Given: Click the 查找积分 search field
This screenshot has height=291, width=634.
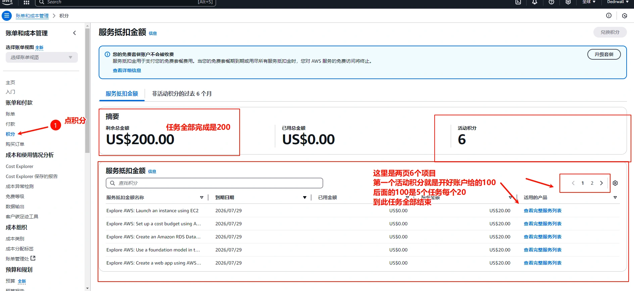Looking at the screenshot, I should pyautogui.click(x=214, y=183).
